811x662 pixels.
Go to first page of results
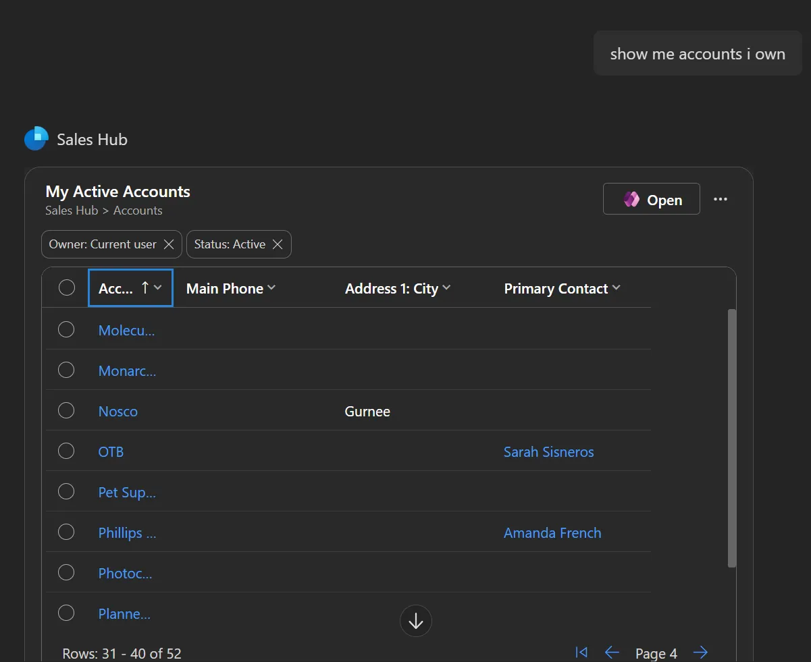coord(581,652)
